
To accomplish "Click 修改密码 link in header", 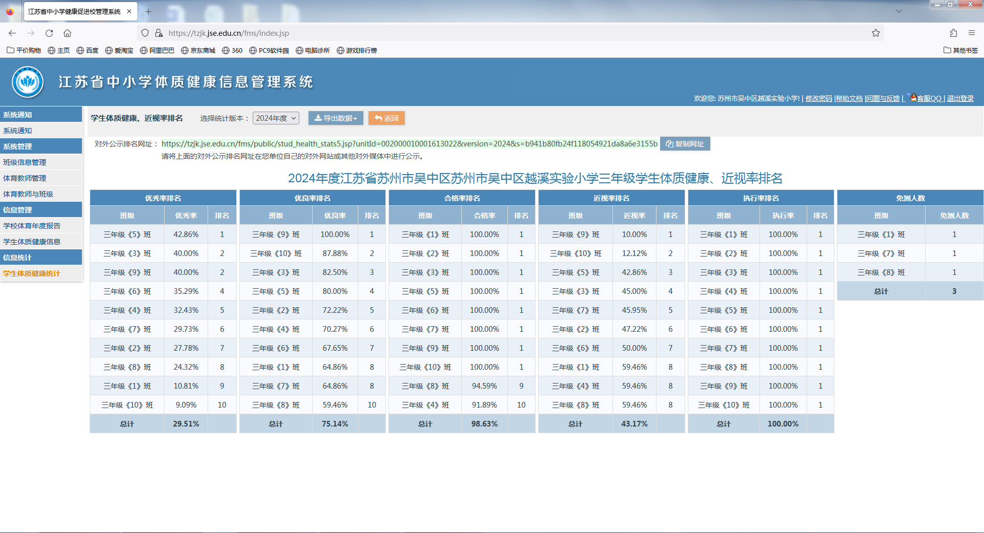I will [818, 98].
